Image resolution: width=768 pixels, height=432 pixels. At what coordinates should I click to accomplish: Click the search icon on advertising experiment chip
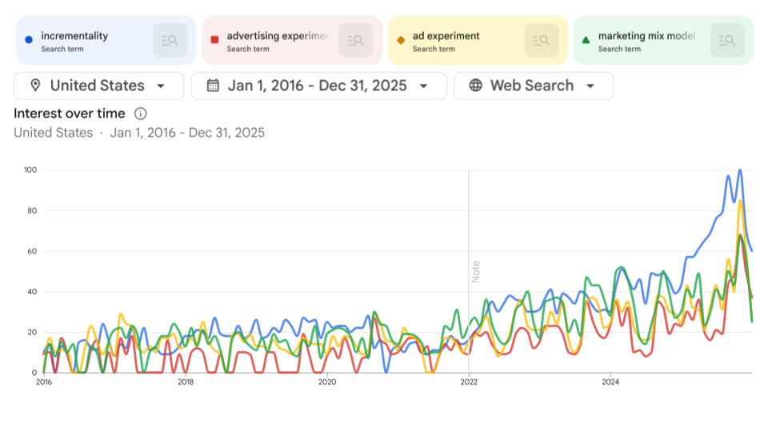pos(356,40)
